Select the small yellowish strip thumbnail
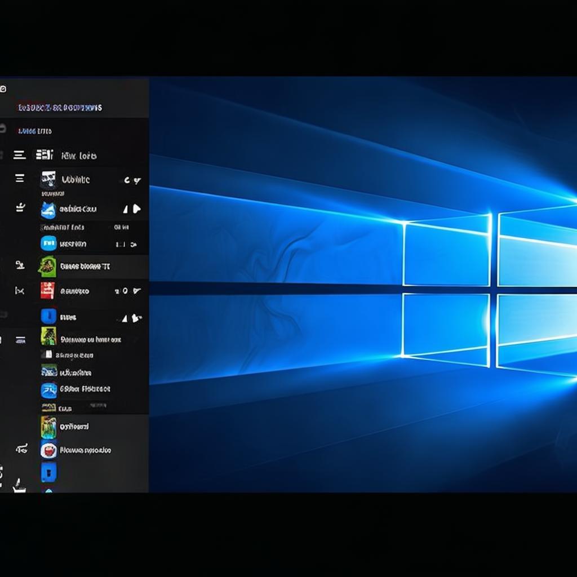This screenshot has width=577, height=577. click(x=48, y=407)
